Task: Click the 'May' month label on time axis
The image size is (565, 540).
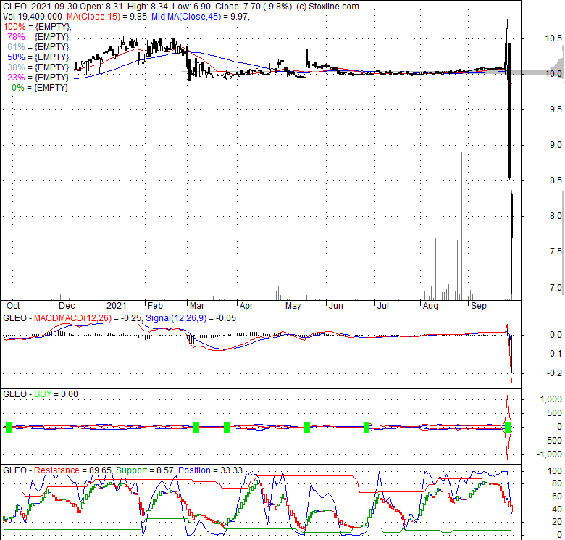Action: tap(293, 306)
